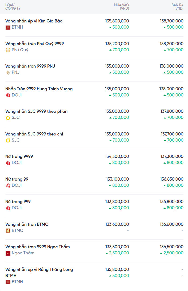Click the Phú Quý hexagon logo
The image size is (188, 291).
point(8,50)
